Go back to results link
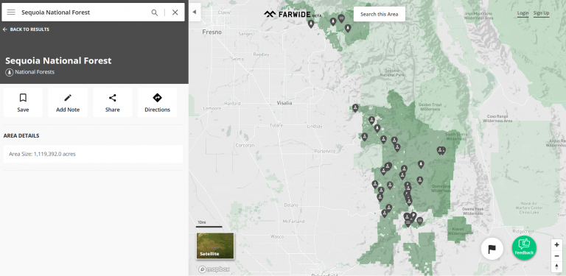Viewport: 566px width, 276px height. pyautogui.click(x=26, y=29)
